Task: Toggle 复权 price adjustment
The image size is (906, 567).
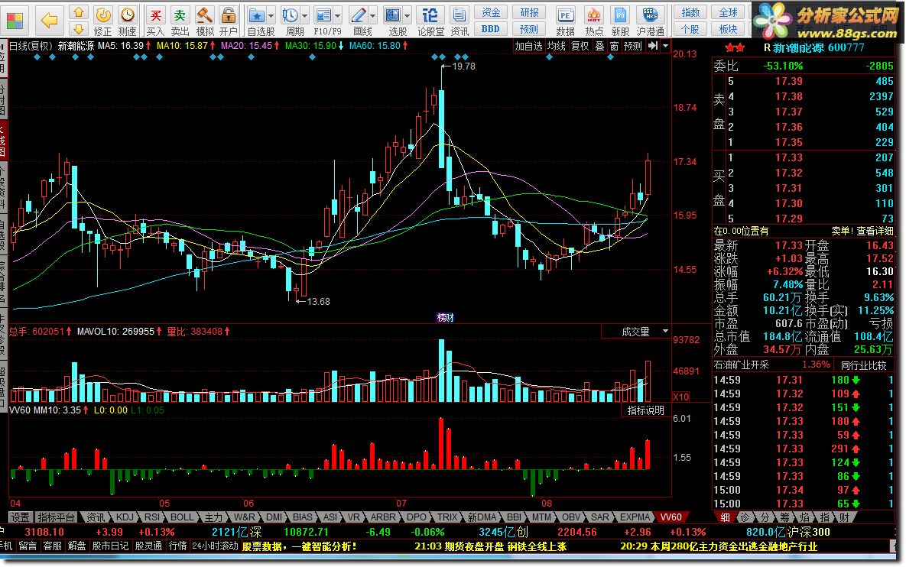Action: point(580,46)
